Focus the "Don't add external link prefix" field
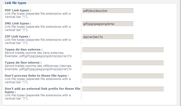Viewport: 181px width, 106px height. click(x=123, y=89)
